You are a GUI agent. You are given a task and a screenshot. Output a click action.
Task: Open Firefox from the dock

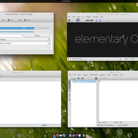(58, 136)
